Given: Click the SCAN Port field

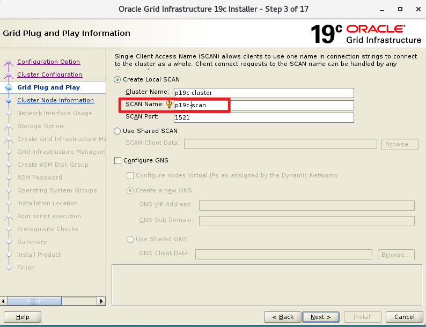Looking at the screenshot, I should click(264, 117).
